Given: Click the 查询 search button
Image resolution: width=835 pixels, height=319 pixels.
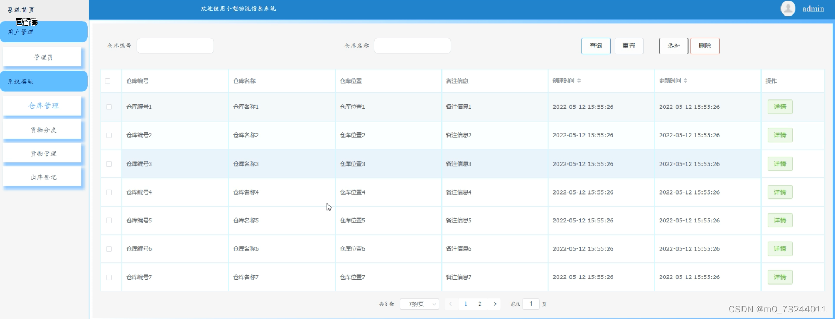Looking at the screenshot, I should click(596, 46).
